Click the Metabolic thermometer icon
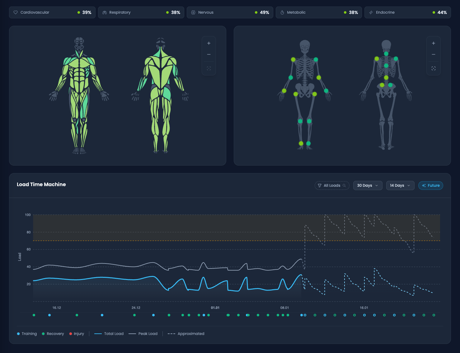Image resolution: width=460 pixels, height=353 pixels. [282, 12]
